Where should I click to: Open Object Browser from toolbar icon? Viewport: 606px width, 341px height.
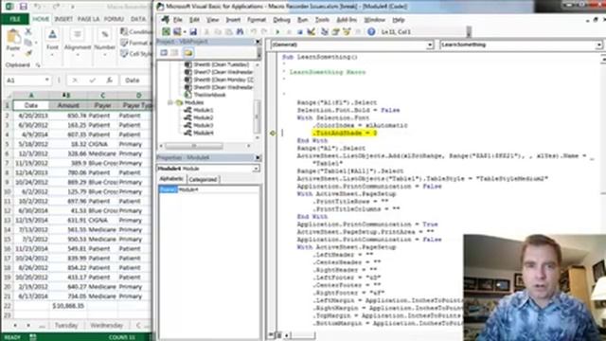[347, 31]
